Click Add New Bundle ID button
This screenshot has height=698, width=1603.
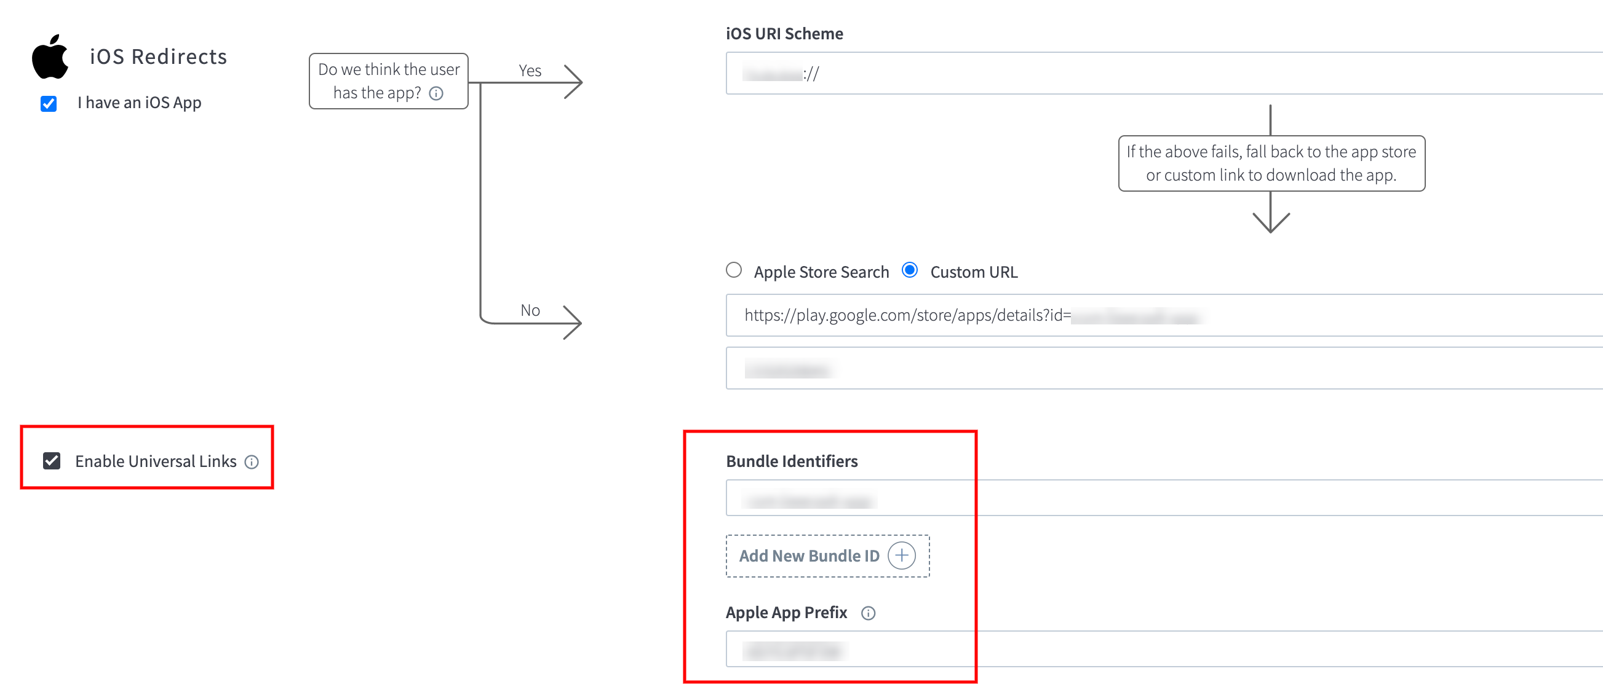click(x=809, y=555)
